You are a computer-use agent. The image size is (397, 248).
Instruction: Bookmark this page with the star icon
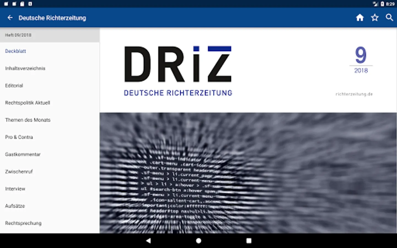point(375,18)
